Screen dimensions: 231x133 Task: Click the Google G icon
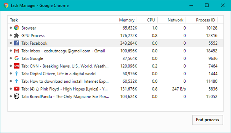(16, 58)
